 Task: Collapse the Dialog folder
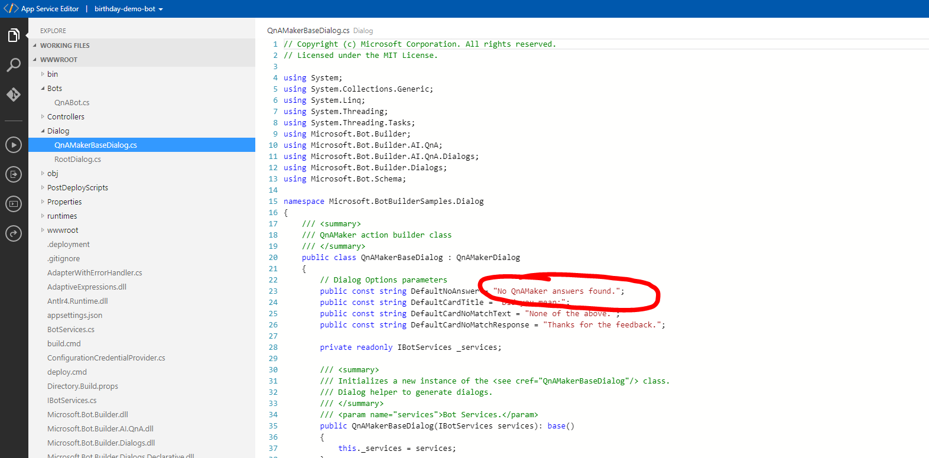pyautogui.click(x=43, y=131)
